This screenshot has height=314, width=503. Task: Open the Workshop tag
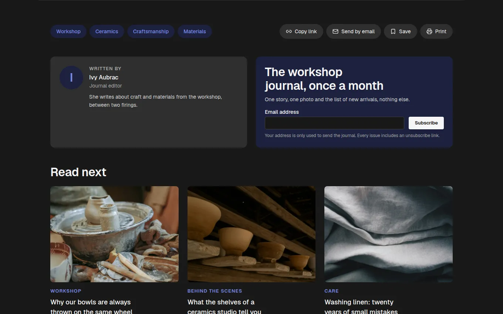click(68, 31)
